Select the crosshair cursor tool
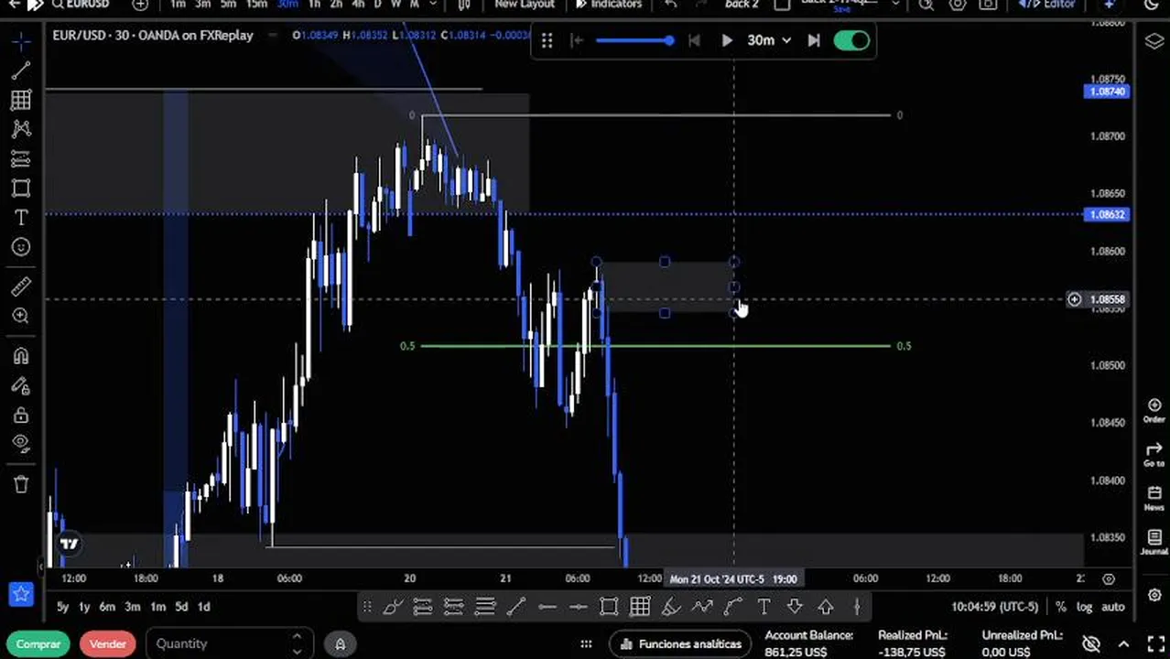Screen dimensions: 1170x659 21,41
